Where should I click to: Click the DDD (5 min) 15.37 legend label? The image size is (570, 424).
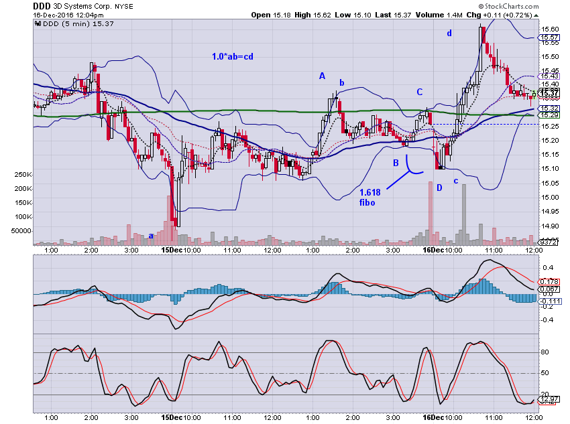pos(78,23)
